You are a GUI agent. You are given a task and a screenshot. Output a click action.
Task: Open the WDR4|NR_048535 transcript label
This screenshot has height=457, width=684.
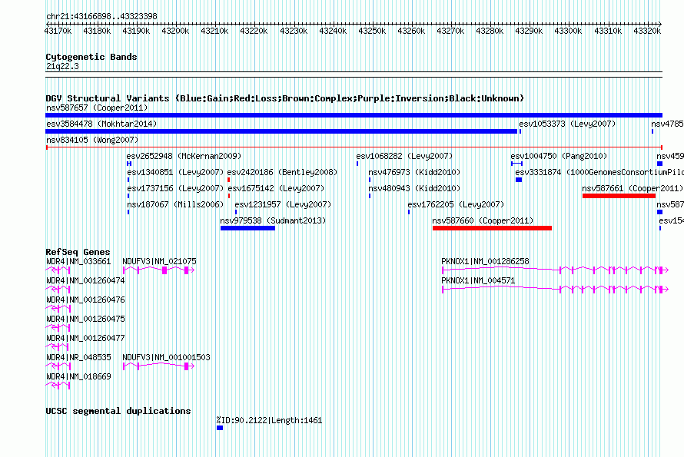pyautogui.click(x=78, y=357)
